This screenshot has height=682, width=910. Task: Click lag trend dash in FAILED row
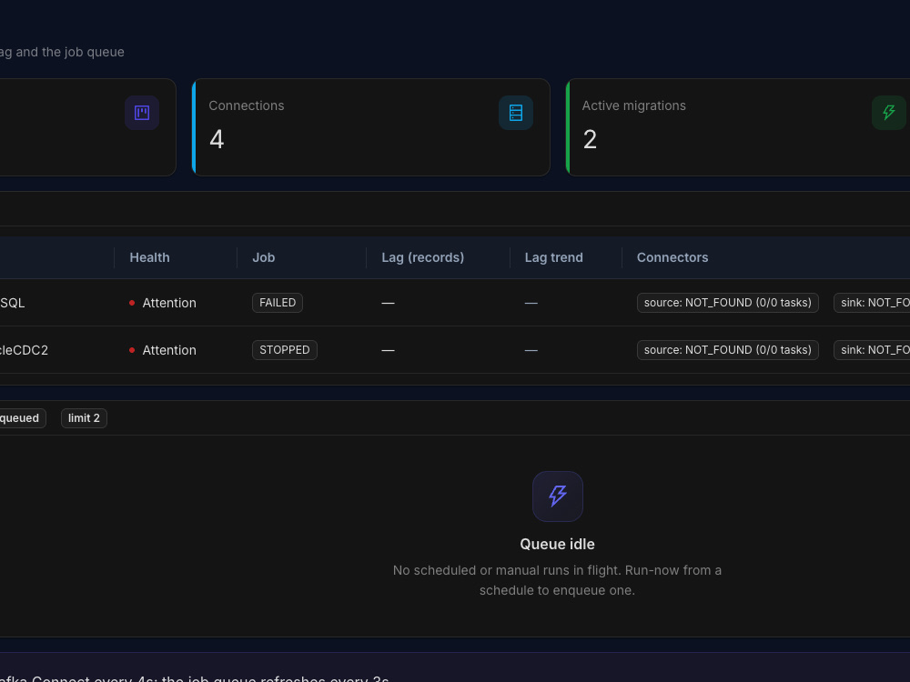pos(531,303)
